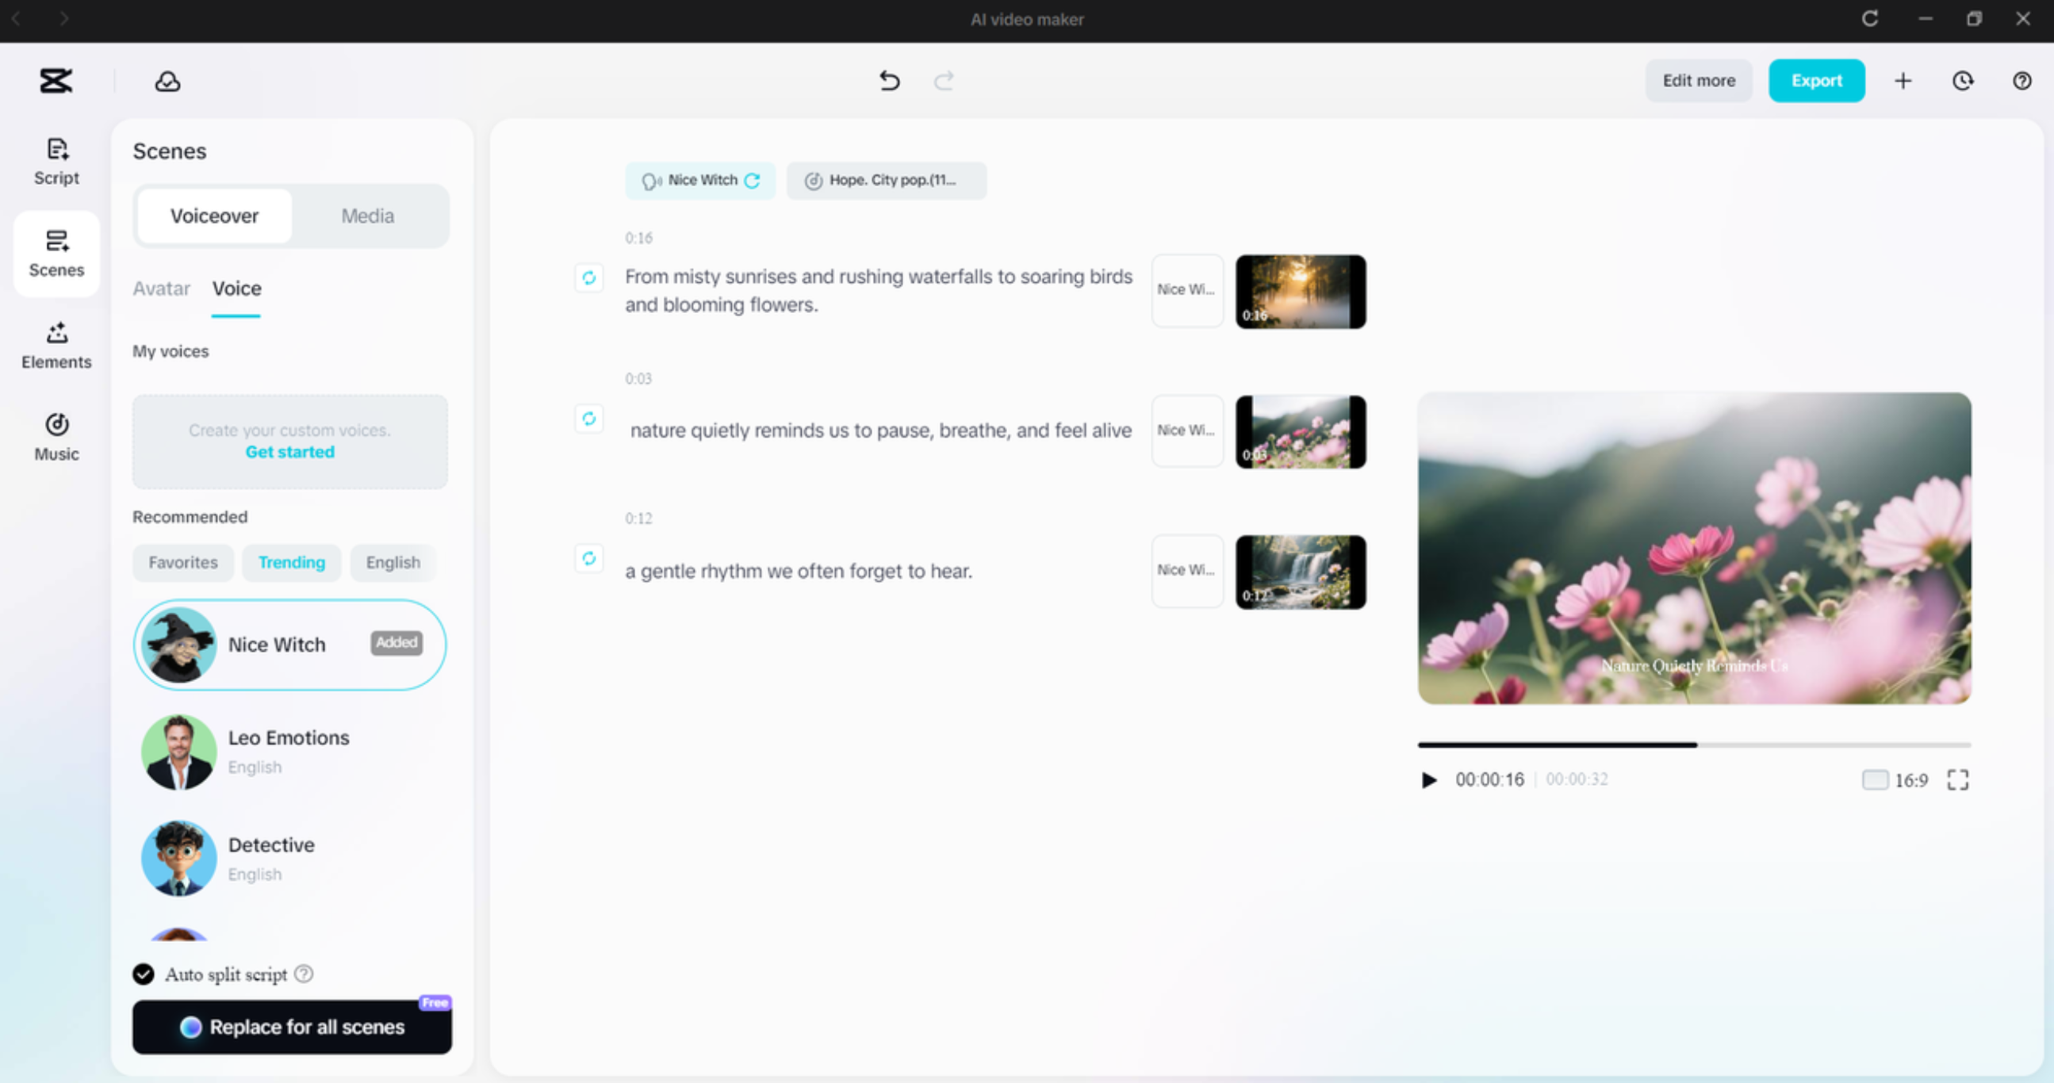Open the Music panel in sidebar
2054x1083 pixels.
[56, 437]
